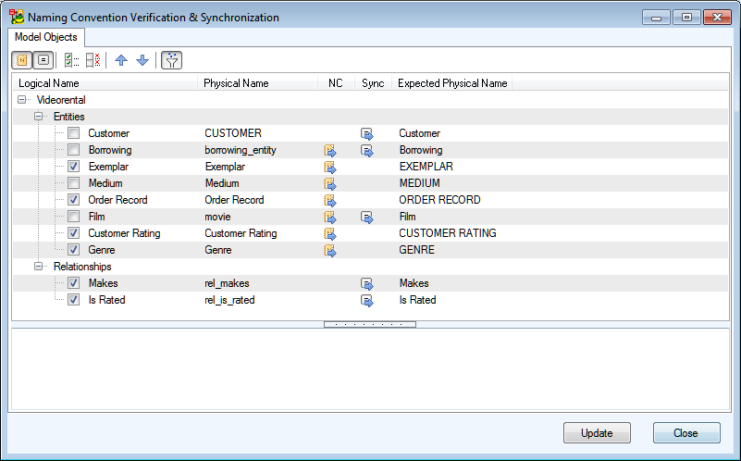Viewport: 741px width, 461px height.
Task: Select expected name GENRE cell
Action: (x=416, y=250)
